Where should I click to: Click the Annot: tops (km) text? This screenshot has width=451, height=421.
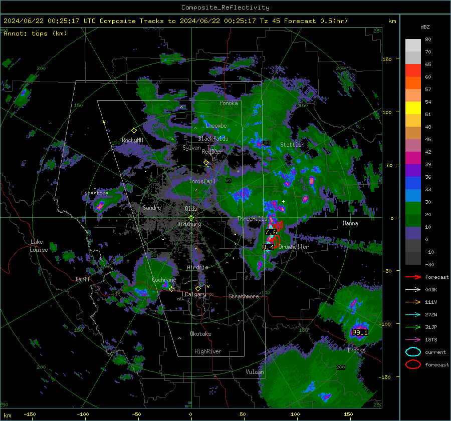tap(36, 34)
